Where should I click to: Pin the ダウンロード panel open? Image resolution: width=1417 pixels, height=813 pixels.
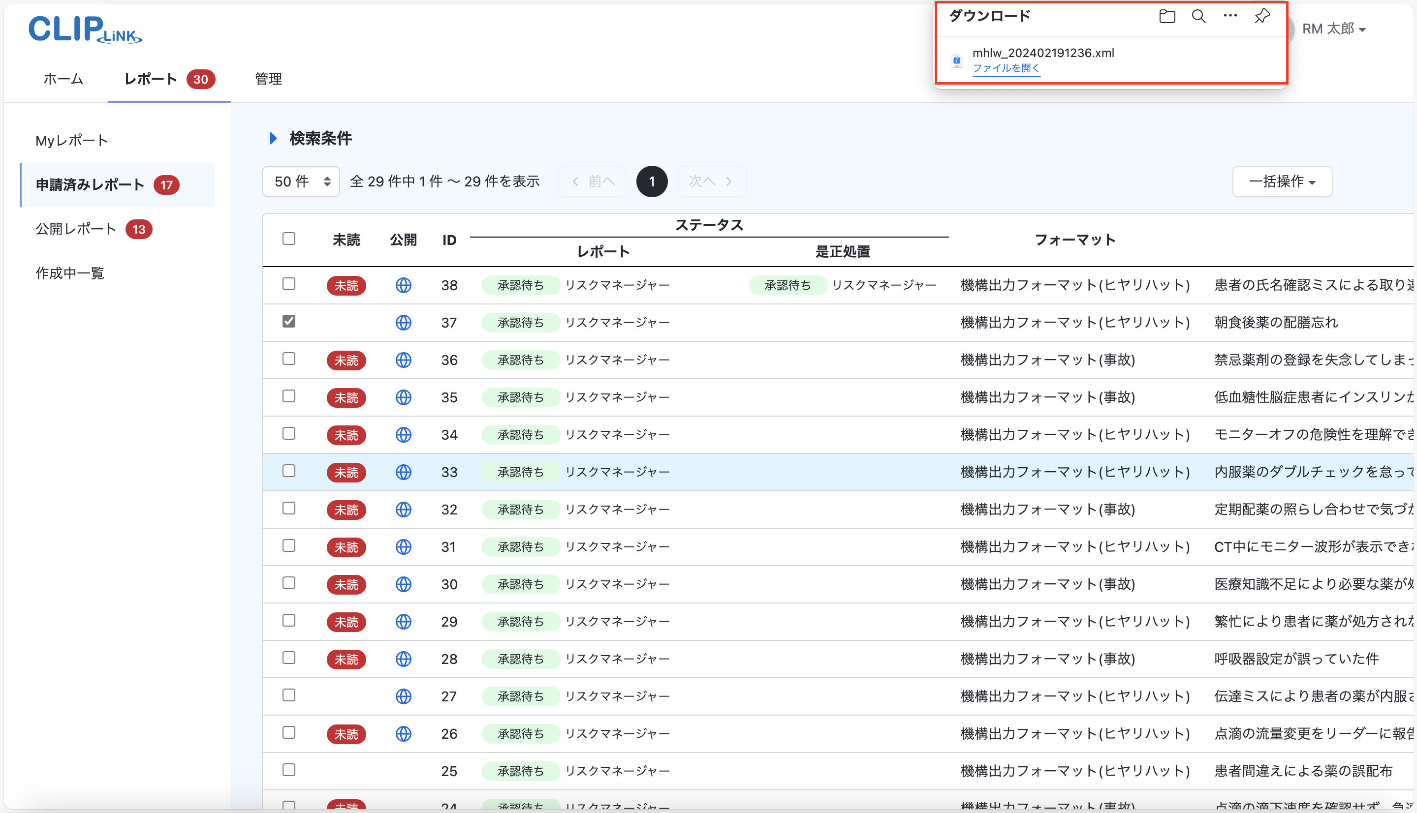[1261, 16]
